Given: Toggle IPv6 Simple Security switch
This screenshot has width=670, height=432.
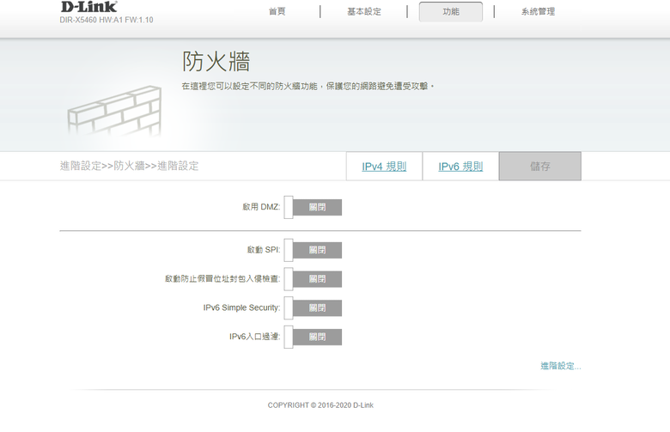Looking at the screenshot, I should 313,308.
